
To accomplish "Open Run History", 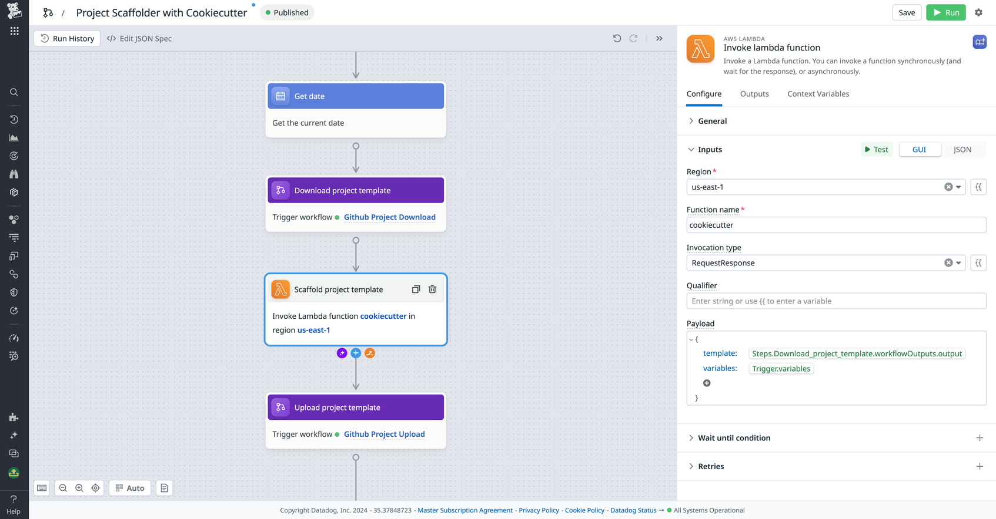I will tap(67, 38).
